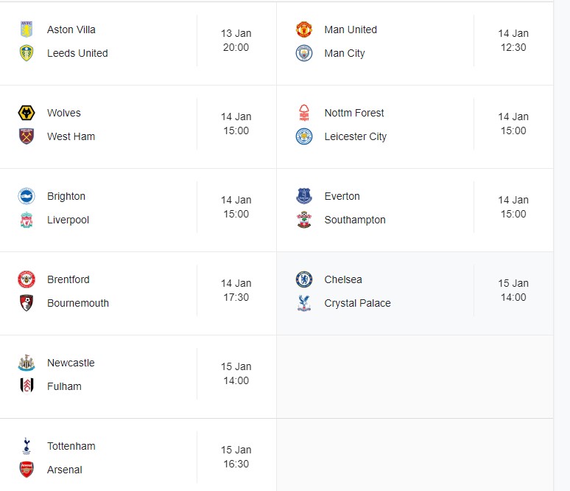Click the Aston Villa club crest
This screenshot has width=570, height=491.
pos(27,29)
